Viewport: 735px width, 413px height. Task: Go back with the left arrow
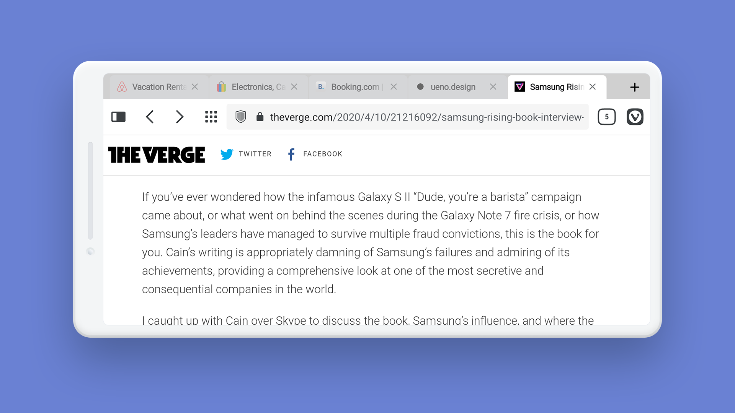150,117
